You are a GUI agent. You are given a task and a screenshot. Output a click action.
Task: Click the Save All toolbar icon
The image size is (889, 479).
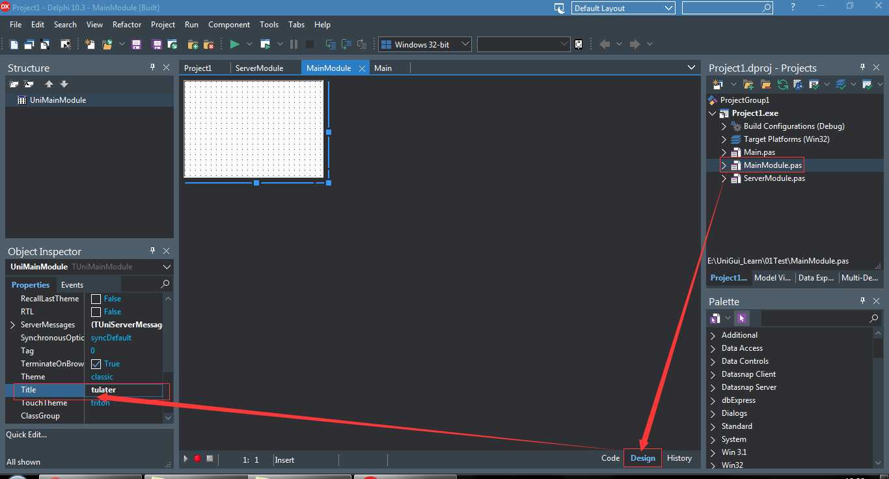[x=157, y=44]
